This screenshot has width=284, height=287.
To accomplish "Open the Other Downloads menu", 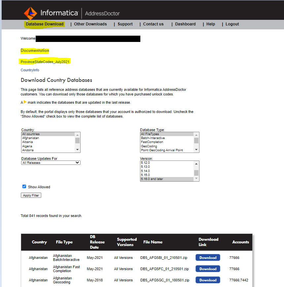I will [x=90, y=24].
